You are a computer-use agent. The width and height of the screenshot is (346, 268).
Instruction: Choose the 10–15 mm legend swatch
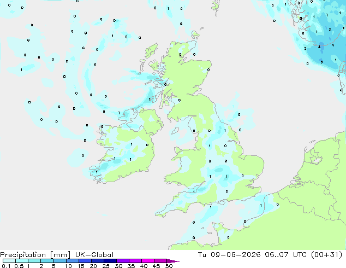point(72,261)
